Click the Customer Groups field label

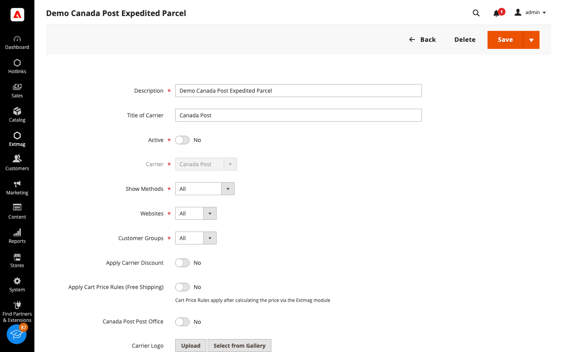point(141,238)
